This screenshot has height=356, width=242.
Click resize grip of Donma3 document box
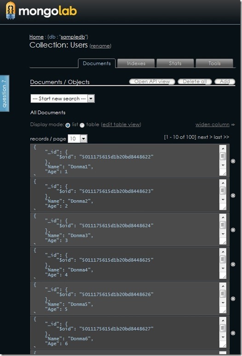pos(224,243)
